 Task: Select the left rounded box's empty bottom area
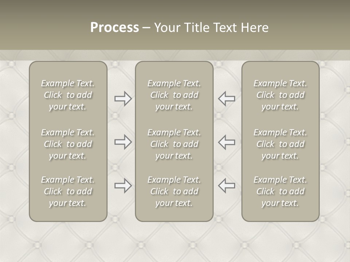pos(68,214)
